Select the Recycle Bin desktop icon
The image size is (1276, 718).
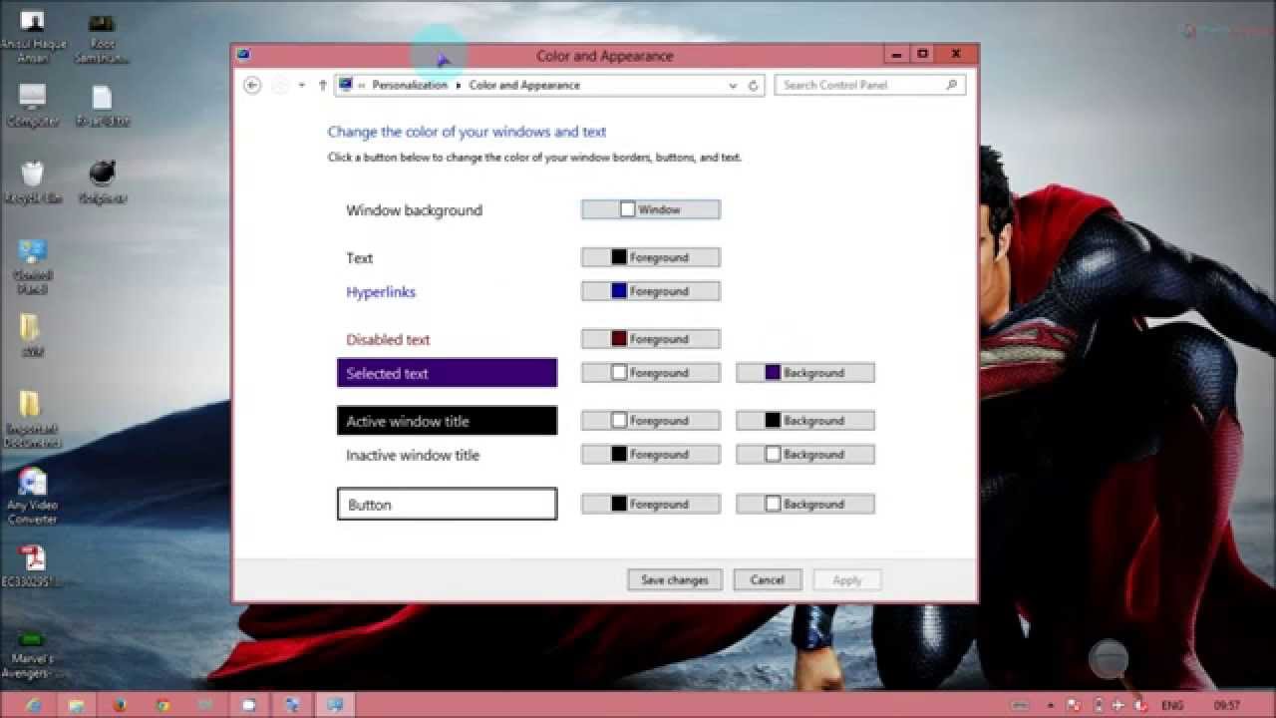(33, 182)
